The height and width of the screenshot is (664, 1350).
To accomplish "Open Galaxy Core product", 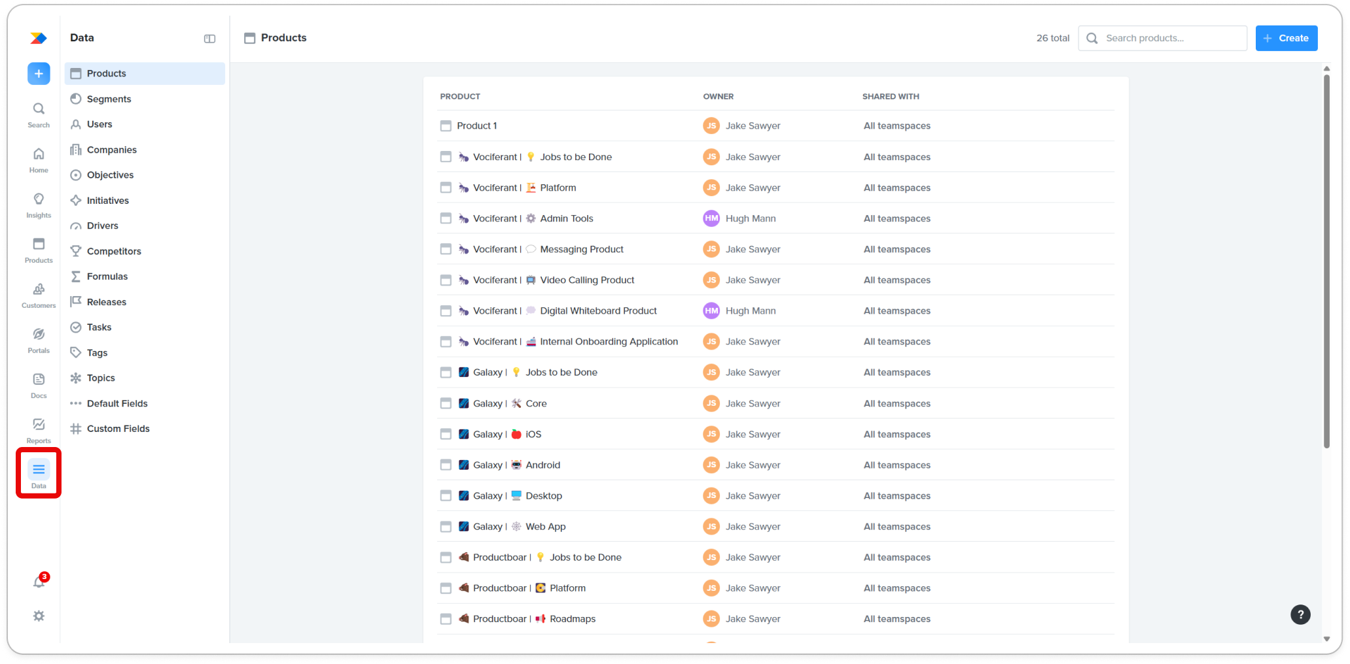I will pyautogui.click(x=776, y=403).
